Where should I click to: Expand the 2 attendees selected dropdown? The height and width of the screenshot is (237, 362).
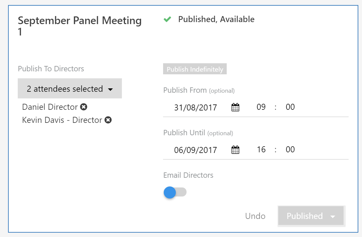(x=70, y=89)
